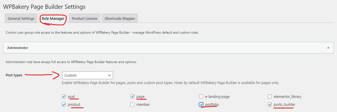Click the Administrator section header title
Image resolution: width=337 pixels, height=112 pixels.
(x=18, y=48)
